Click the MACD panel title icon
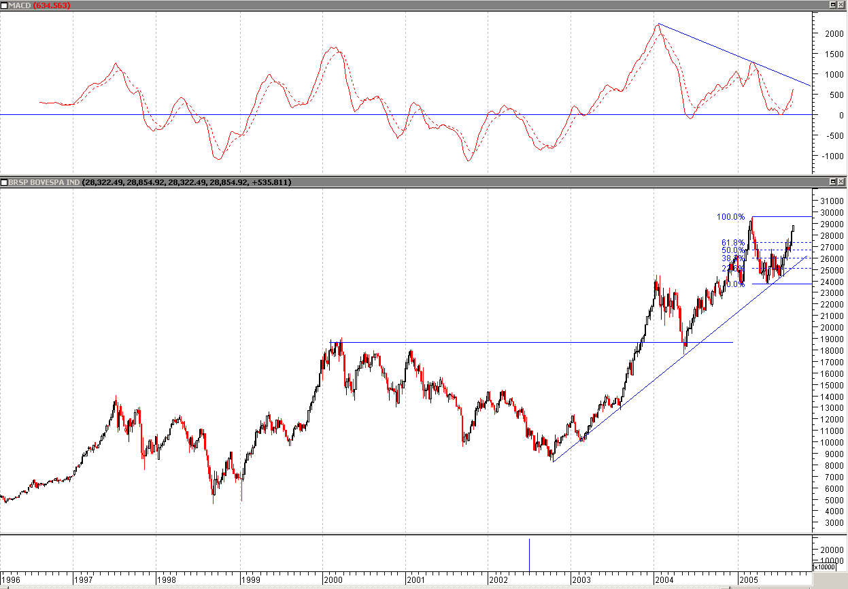848x589 pixels. (x=4, y=5)
